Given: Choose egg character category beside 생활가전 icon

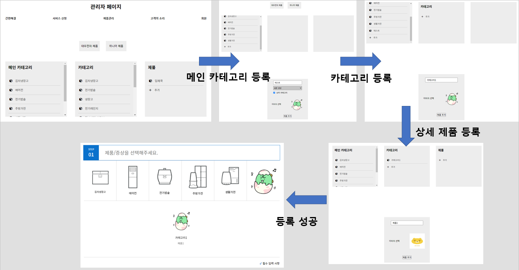Looking at the screenshot, I should point(264,181).
